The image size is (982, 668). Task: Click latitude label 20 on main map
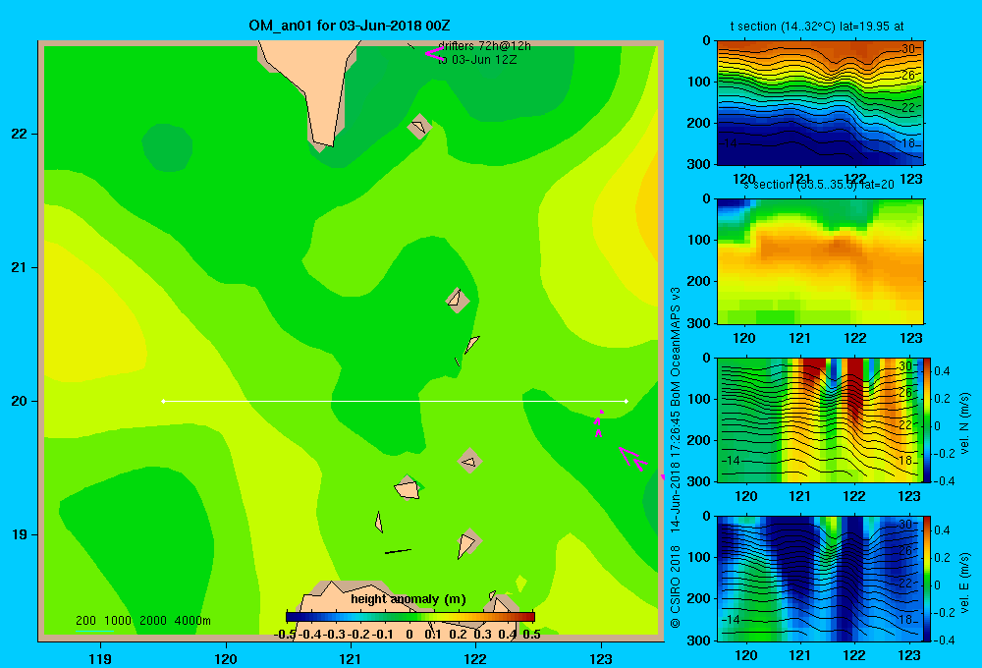pyautogui.click(x=20, y=401)
